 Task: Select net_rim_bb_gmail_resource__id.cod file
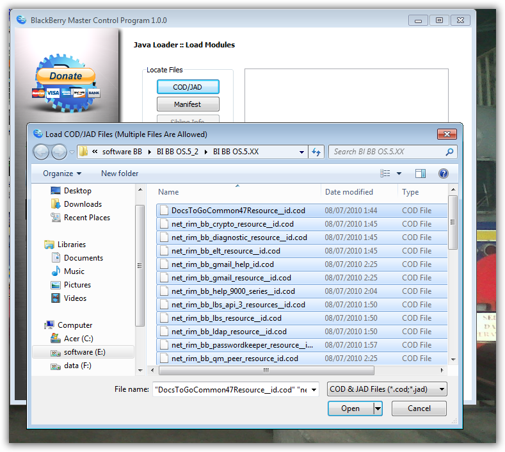[x=301, y=278]
